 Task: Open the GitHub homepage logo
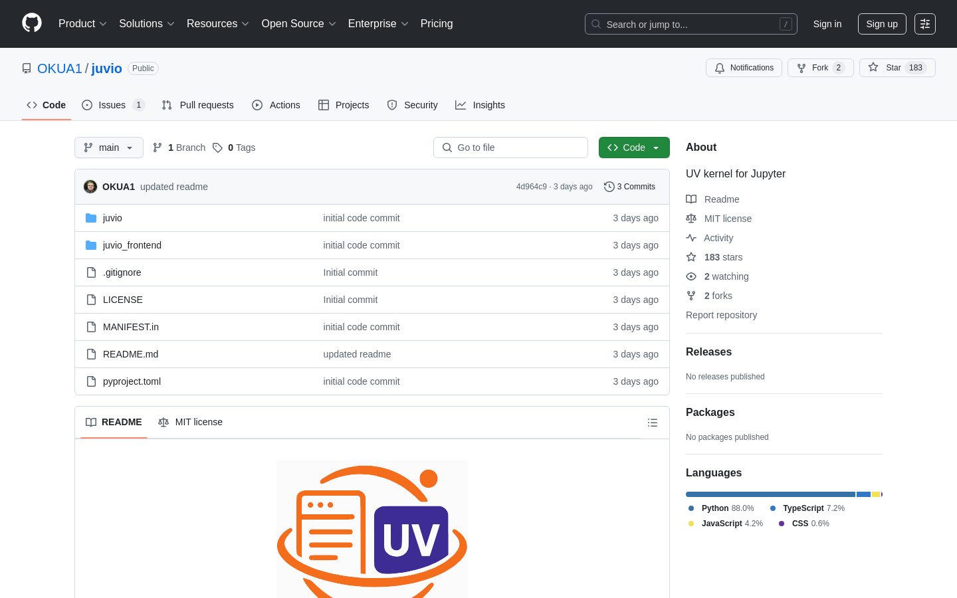tap(32, 23)
